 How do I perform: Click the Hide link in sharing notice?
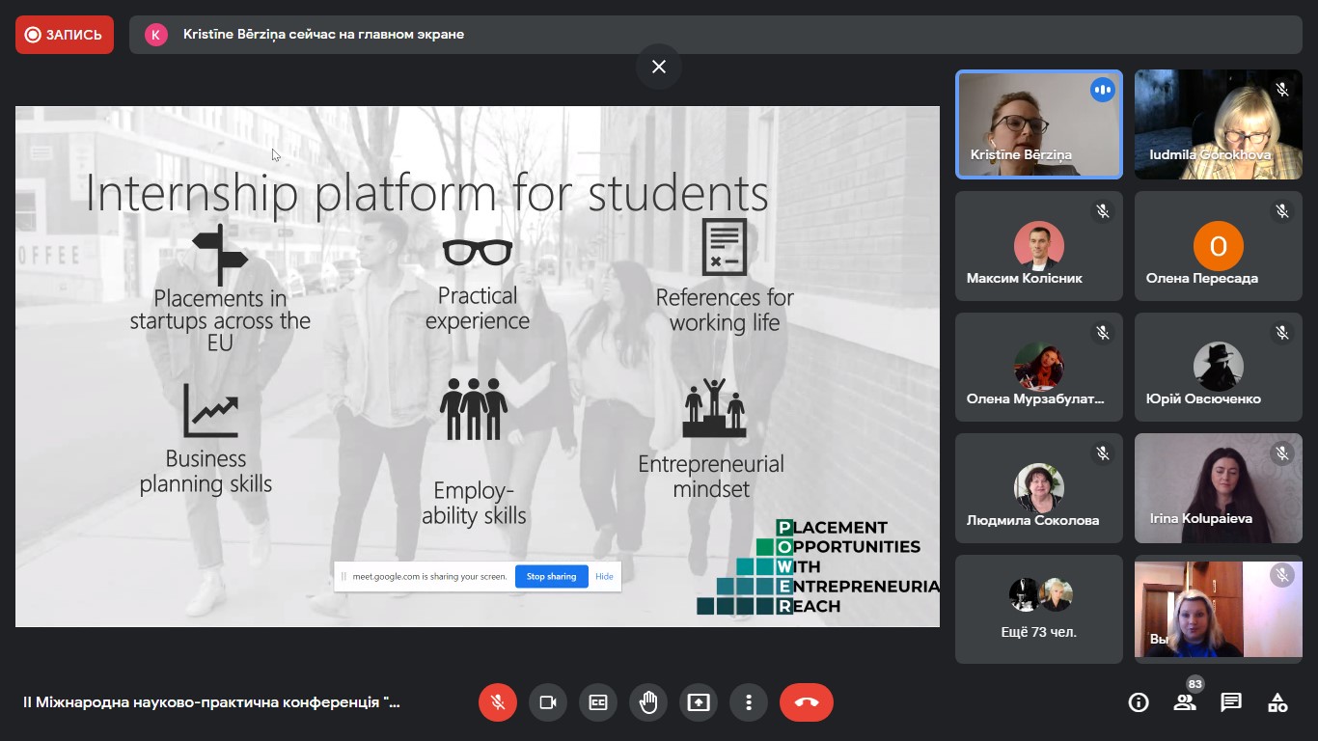pos(604,576)
